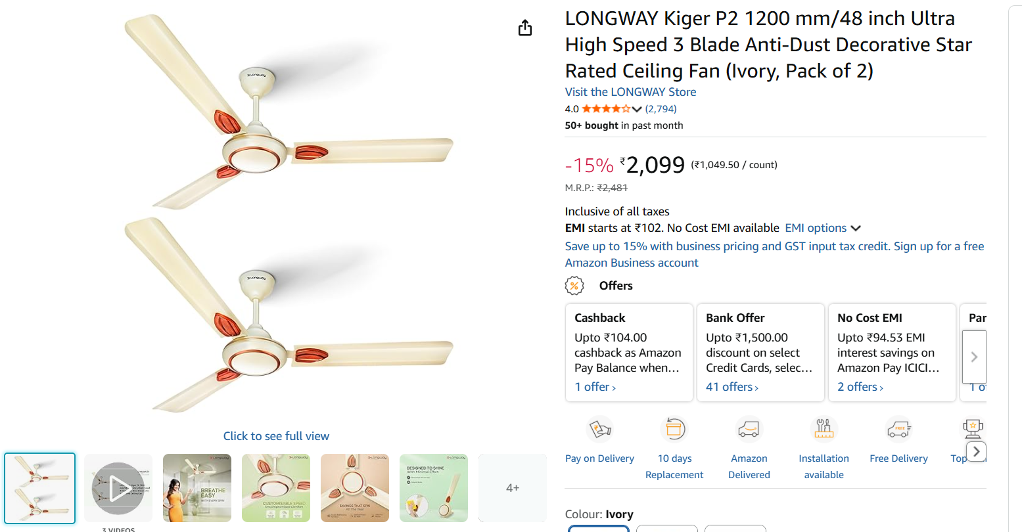Visit the LONGWAY Store
The image size is (1022, 532).
click(630, 91)
